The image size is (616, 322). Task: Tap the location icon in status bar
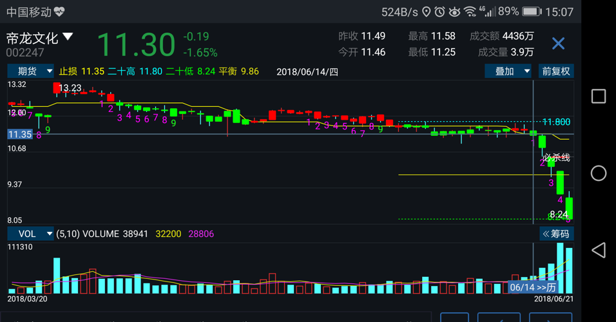[427, 12]
